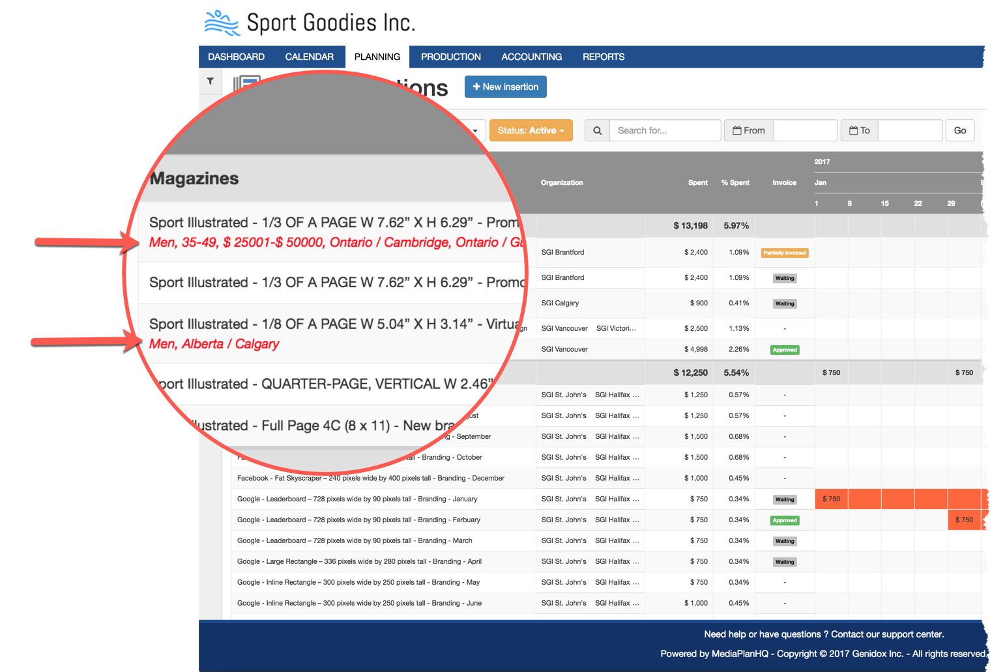This screenshot has height=672, width=1005.
Task: Click the Go button
Action: click(x=959, y=130)
